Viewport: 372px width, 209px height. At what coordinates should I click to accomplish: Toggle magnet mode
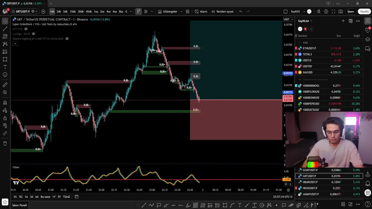[x=5, y=102]
